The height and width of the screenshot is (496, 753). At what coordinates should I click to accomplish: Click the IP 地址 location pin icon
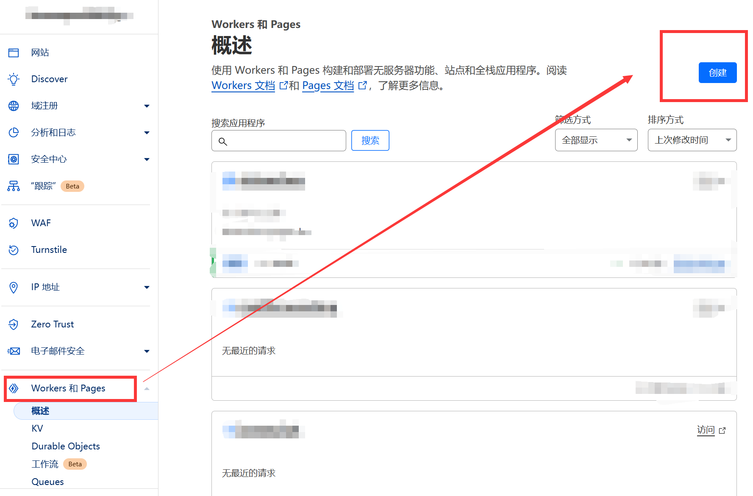click(14, 287)
